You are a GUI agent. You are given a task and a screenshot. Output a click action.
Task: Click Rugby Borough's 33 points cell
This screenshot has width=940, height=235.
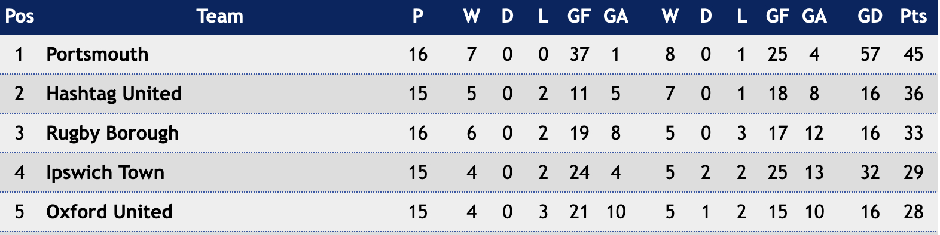(913, 133)
